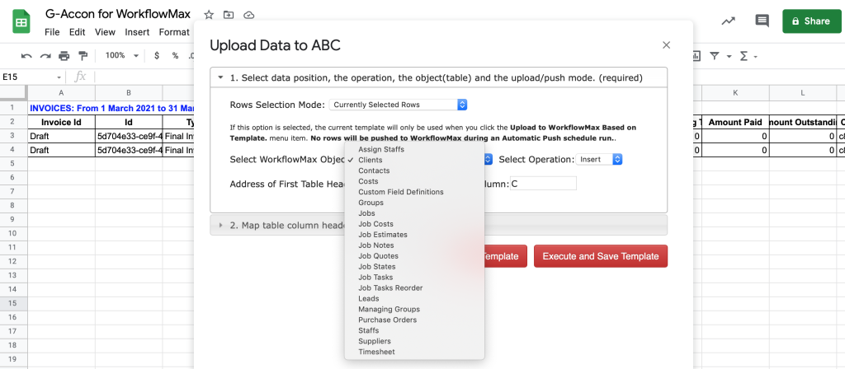Click Execute and Save Template button
This screenshot has width=845, height=369.
click(601, 256)
